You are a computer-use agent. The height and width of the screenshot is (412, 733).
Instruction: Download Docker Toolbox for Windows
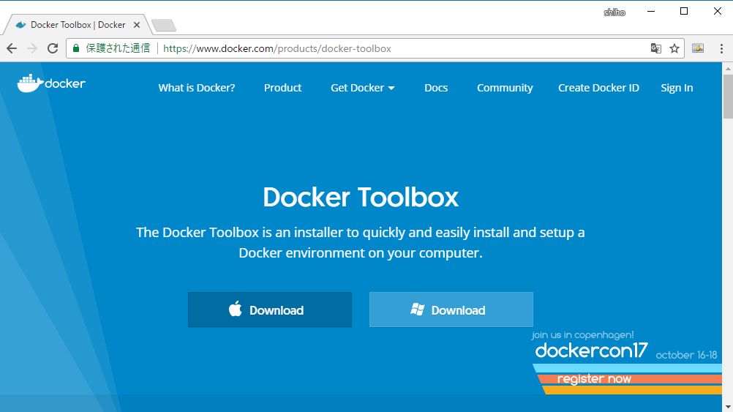tap(451, 310)
